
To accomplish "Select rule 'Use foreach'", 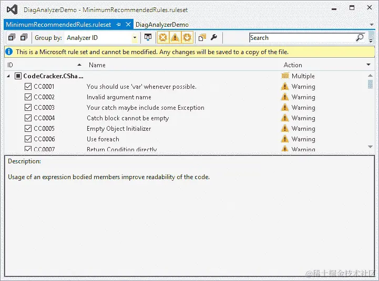I will [x=103, y=139].
